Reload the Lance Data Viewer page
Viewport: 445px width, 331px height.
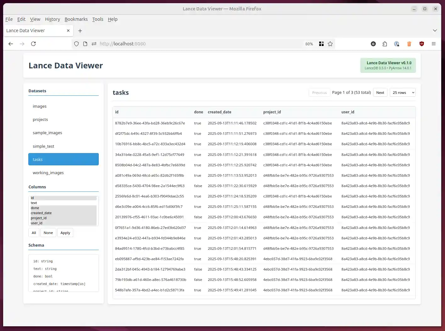point(33,44)
